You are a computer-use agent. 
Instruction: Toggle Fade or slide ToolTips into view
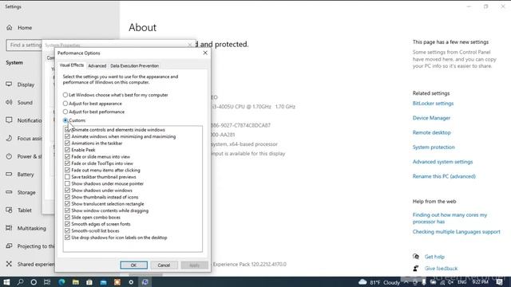pos(67,163)
